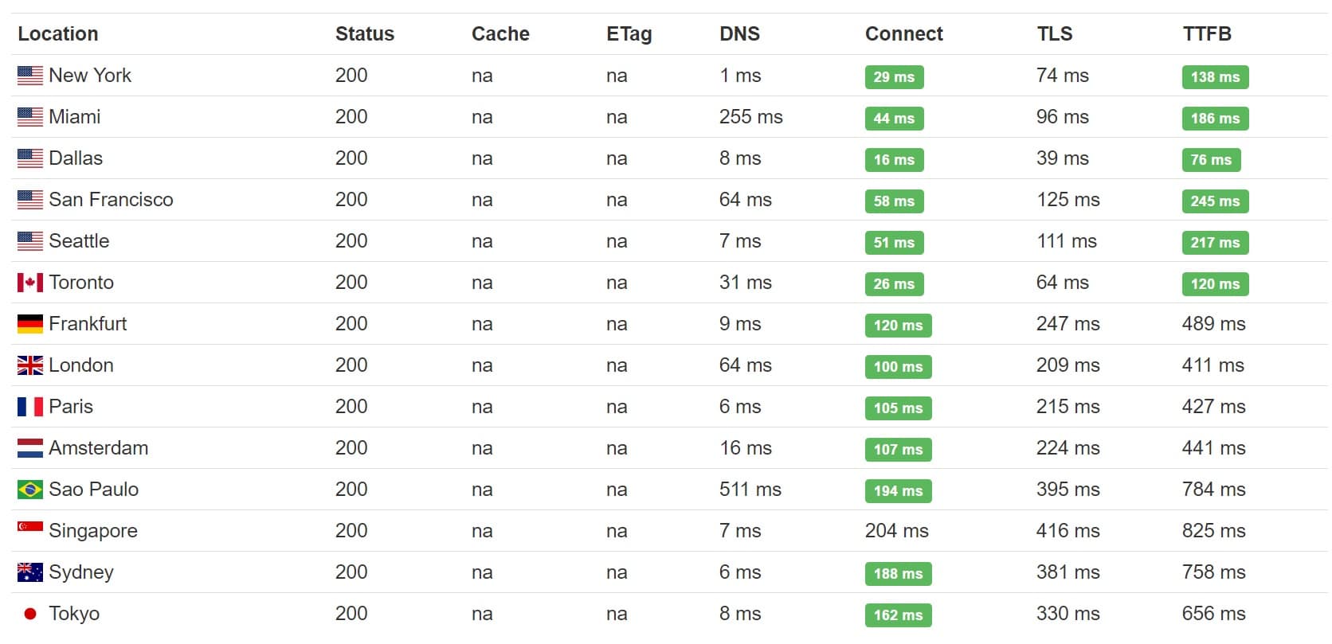The height and width of the screenshot is (644, 1332).
Task: Click the green 245 ms TTFB badge
Action: point(1215,201)
